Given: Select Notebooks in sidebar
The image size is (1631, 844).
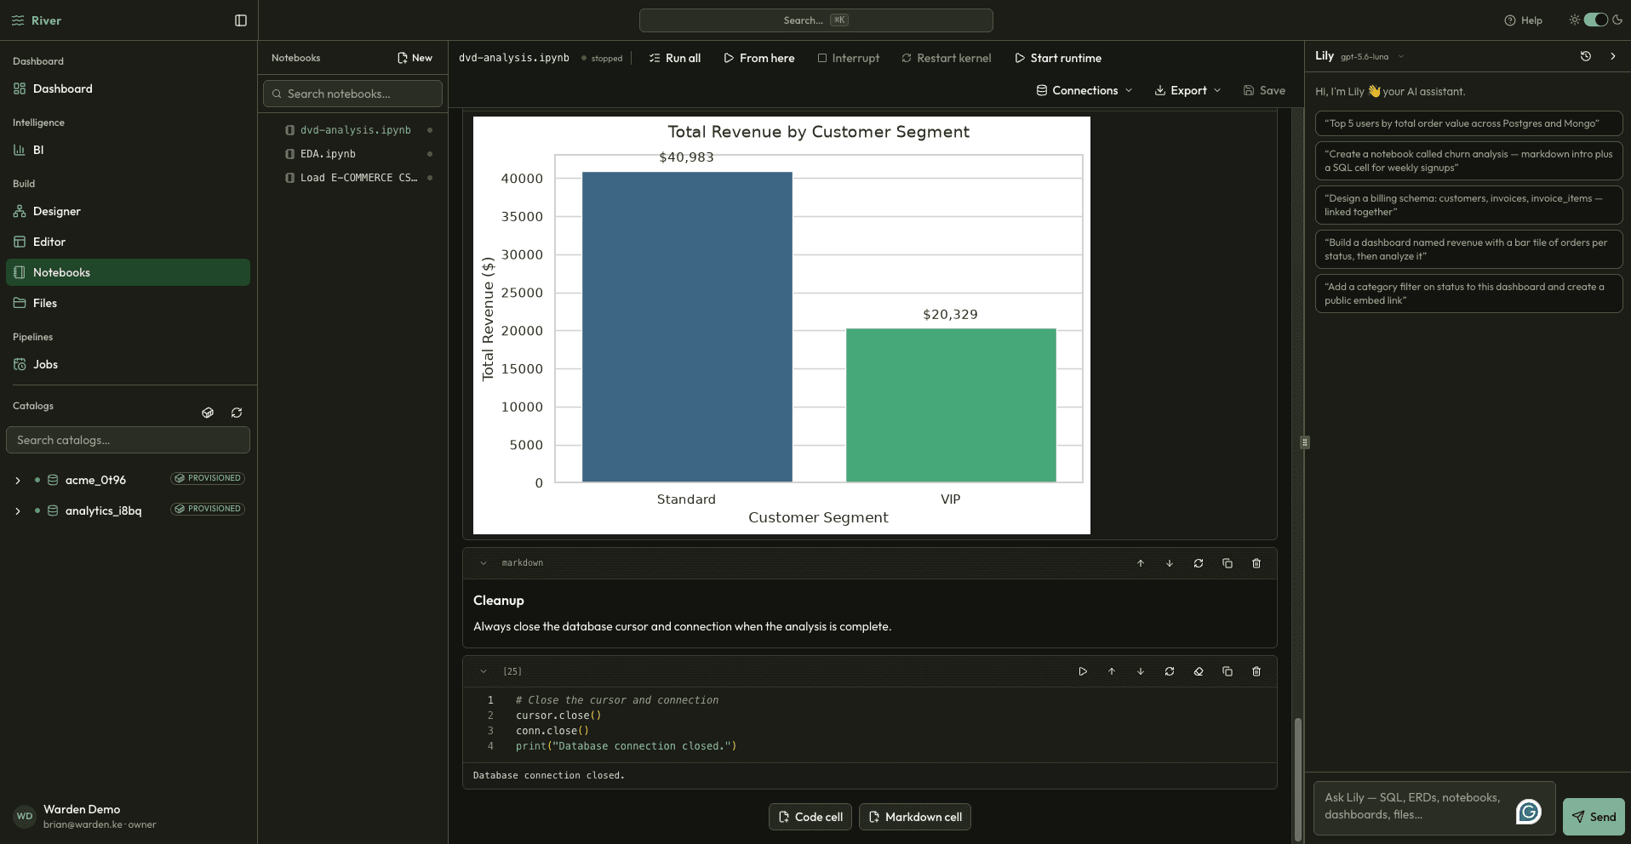Looking at the screenshot, I should click(x=128, y=272).
